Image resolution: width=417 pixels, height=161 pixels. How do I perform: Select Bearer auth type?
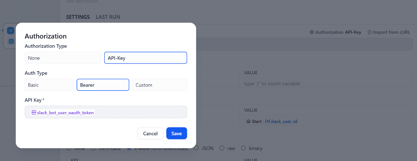tap(103, 85)
